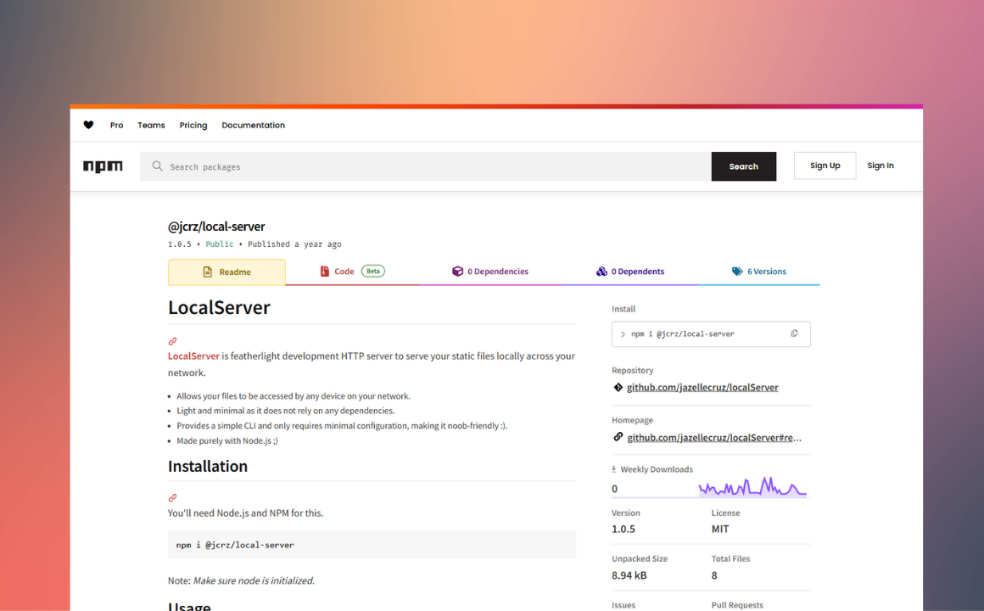Open the 0 Dependencies tab

point(490,272)
